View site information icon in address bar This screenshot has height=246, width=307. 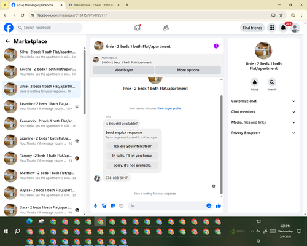pyautogui.click(x=33, y=15)
